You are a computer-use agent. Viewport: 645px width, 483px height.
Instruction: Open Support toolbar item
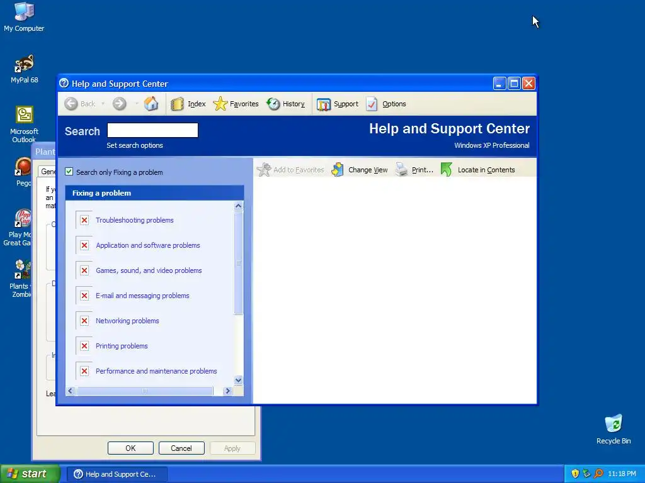(338, 104)
